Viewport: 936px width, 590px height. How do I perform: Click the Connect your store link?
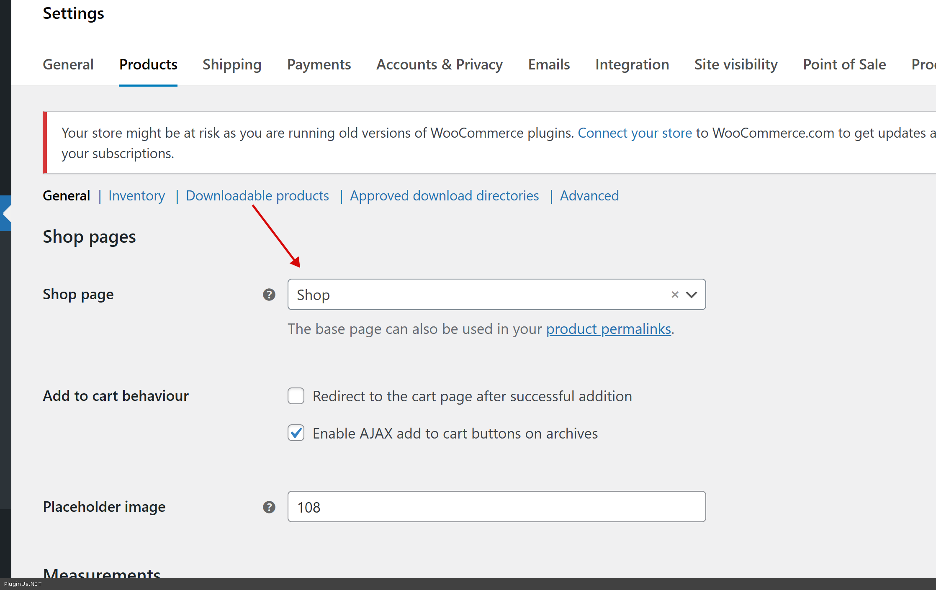tap(635, 133)
